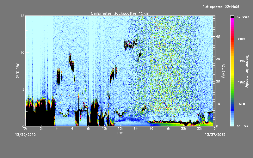Click the "<= 0.0" colorbar label
This screenshot has height=158, width=253.
click(x=243, y=125)
